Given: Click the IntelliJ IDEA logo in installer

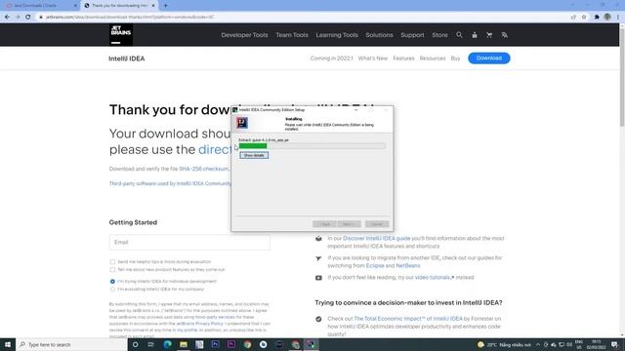Looking at the screenshot, I should [x=242, y=123].
